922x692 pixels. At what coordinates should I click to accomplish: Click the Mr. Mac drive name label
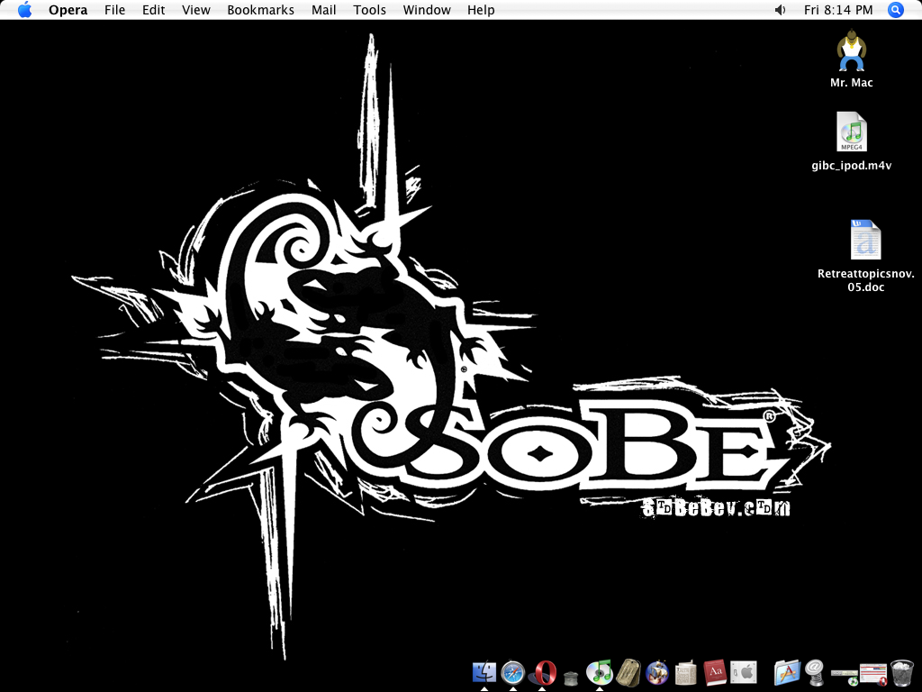852,82
